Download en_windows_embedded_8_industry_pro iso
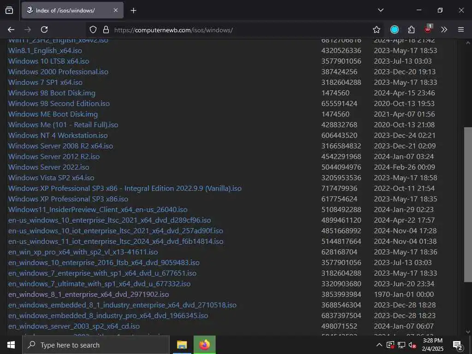The image size is (472, 354). tap(108, 315)
